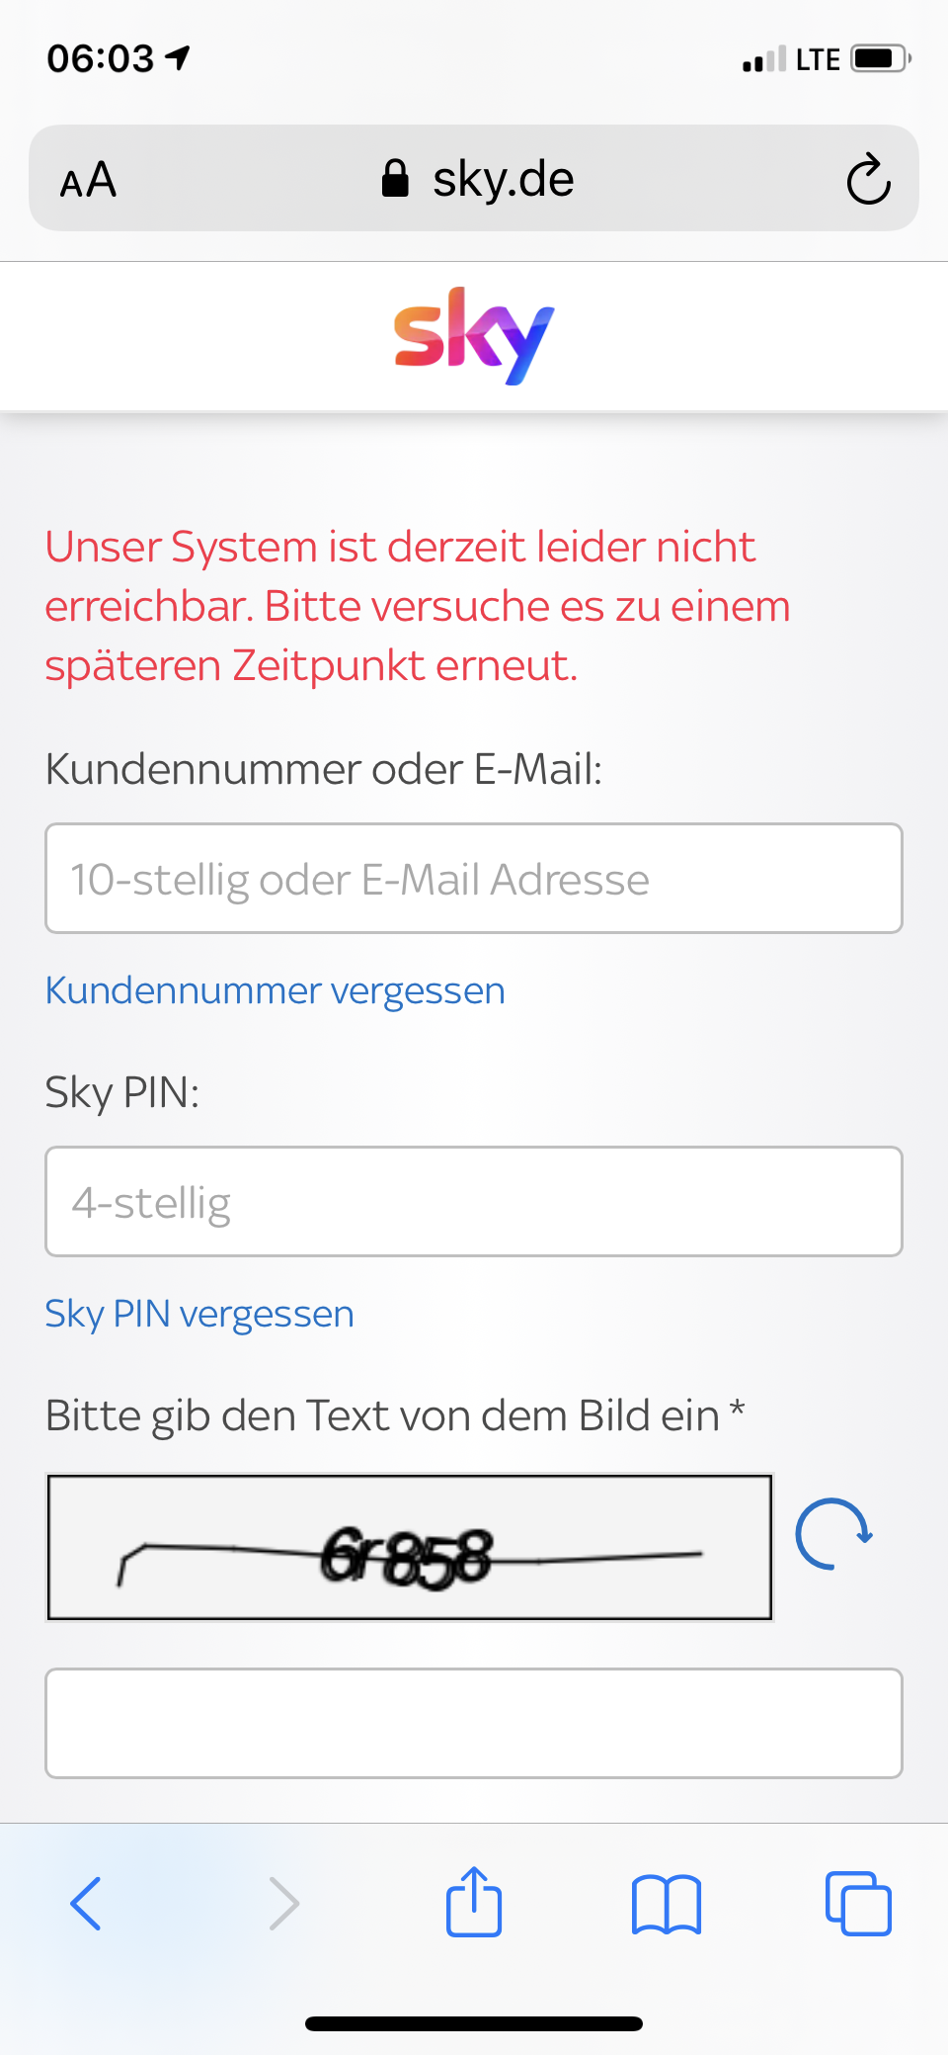Focus the Kundennummer oder E-Mail field
Screen dimensions: 948x2055
coord(474,879)
